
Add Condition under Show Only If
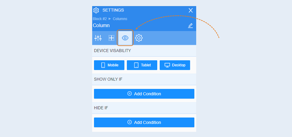(144, 94)
